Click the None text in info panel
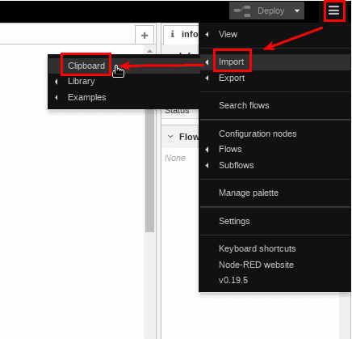 (175, 158)
